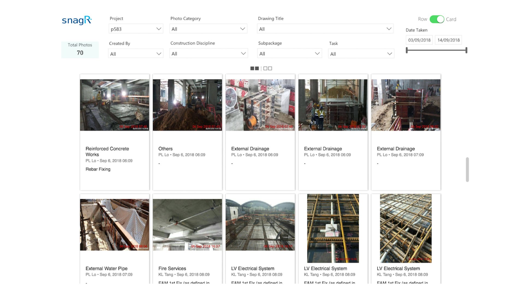Open the Construction Discipline dropdown

[209, 54]
